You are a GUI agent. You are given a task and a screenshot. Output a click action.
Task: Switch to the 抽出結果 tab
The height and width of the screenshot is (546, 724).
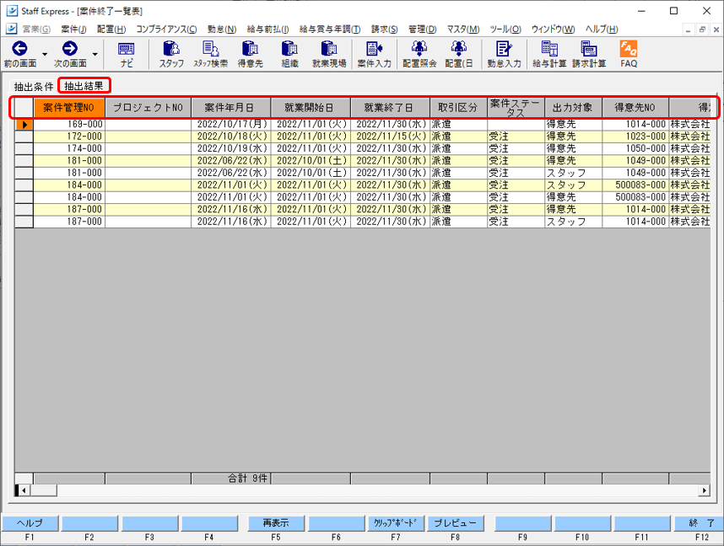click(84, 86)
